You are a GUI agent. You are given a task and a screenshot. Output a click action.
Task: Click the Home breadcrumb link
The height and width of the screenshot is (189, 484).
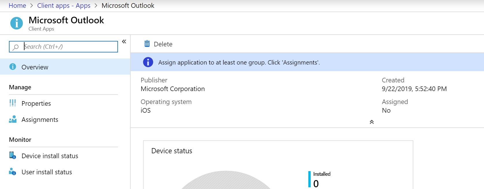click(x=17, y=5)
